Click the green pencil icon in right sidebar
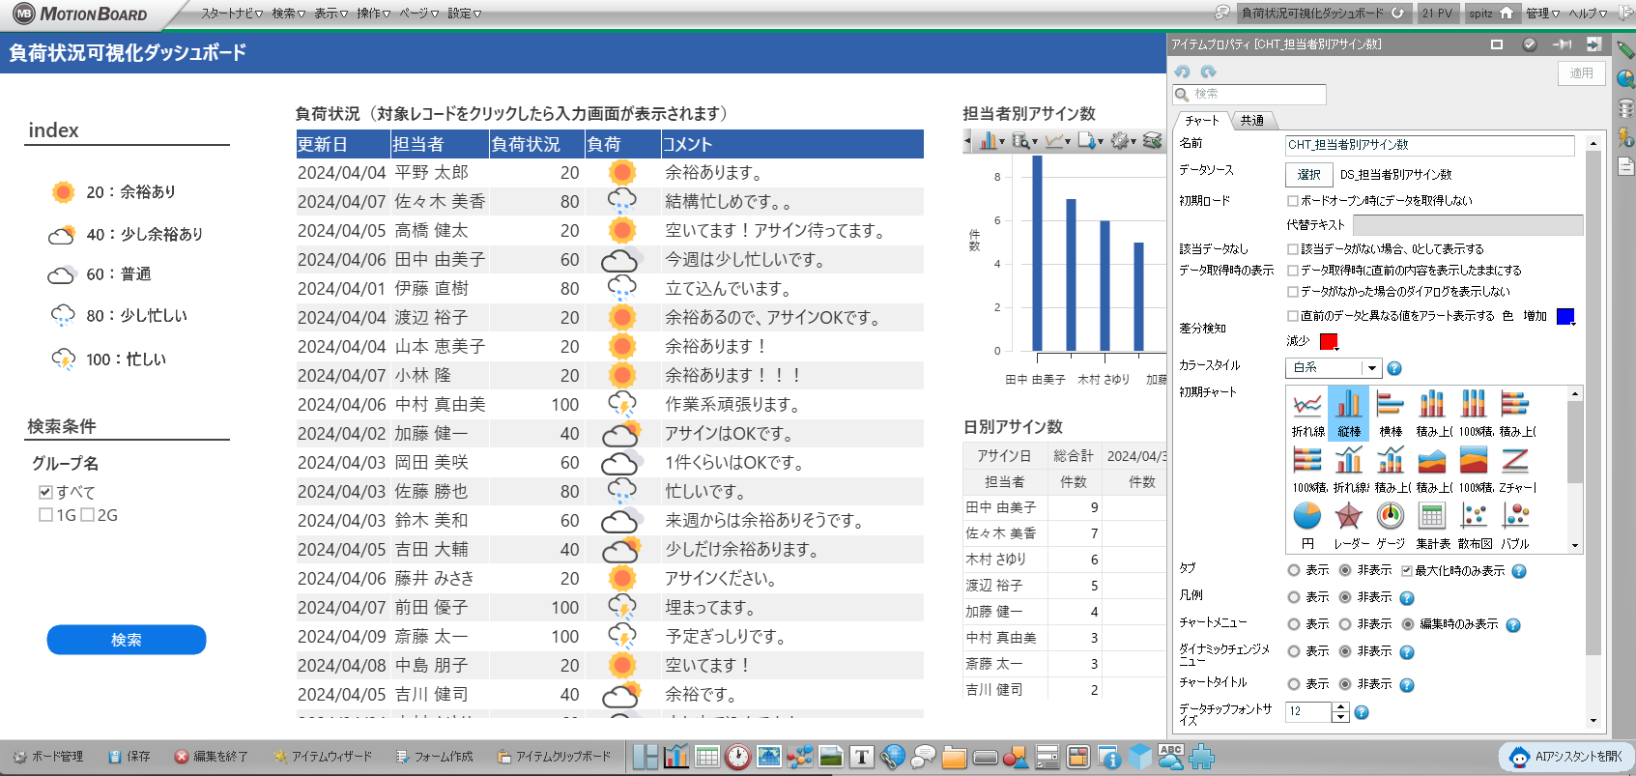 (x=1625, y=48)
